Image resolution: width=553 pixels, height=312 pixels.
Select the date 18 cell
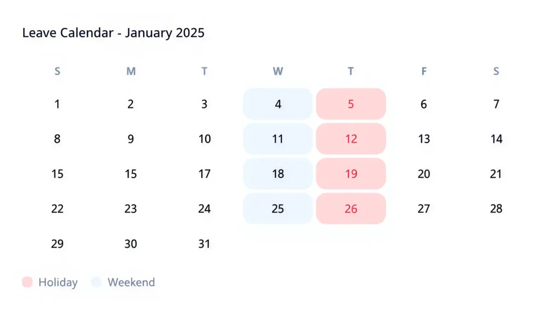point(278,174)
